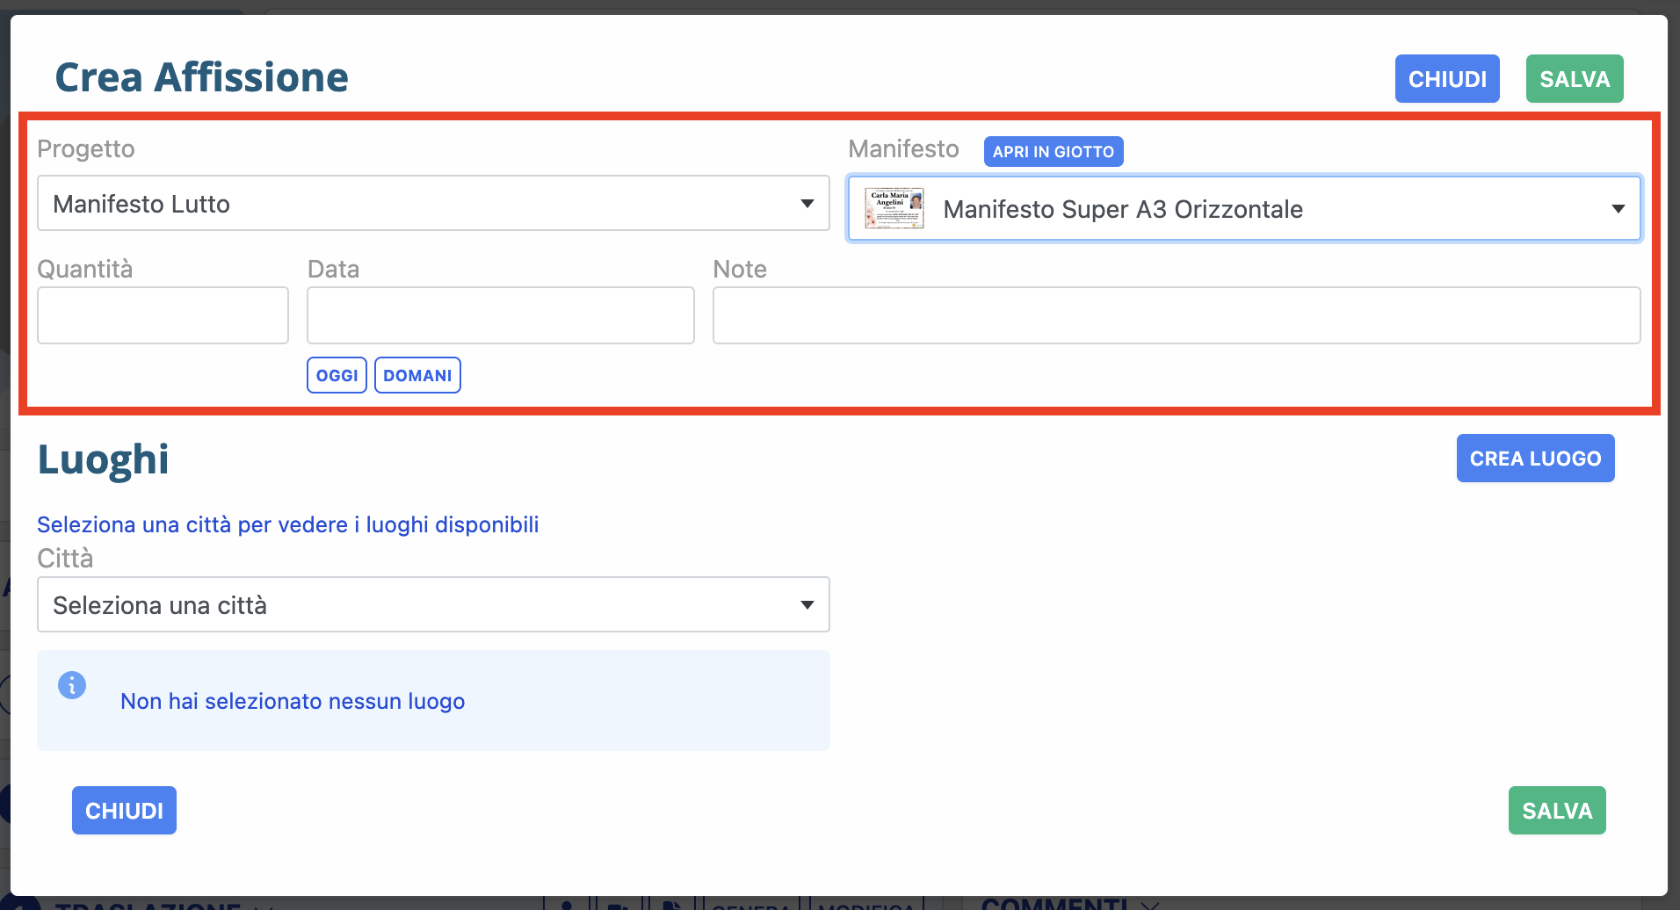Click the Luoghi section heading

click(103, 459)
